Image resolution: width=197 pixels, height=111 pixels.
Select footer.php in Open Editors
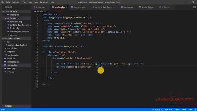click(16, 28)
